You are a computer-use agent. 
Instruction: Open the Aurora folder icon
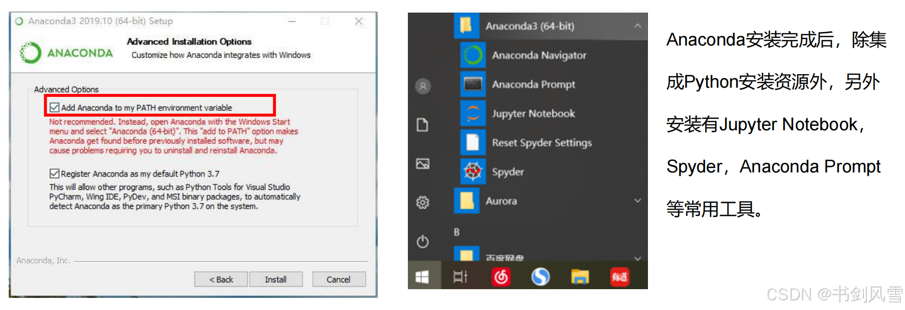click(467, 201)
